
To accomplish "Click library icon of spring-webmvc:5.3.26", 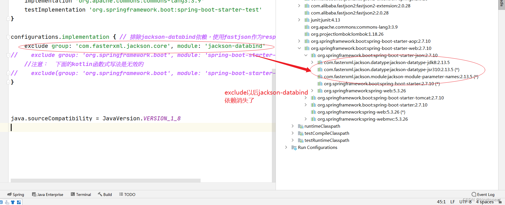I will click(313, 119).
